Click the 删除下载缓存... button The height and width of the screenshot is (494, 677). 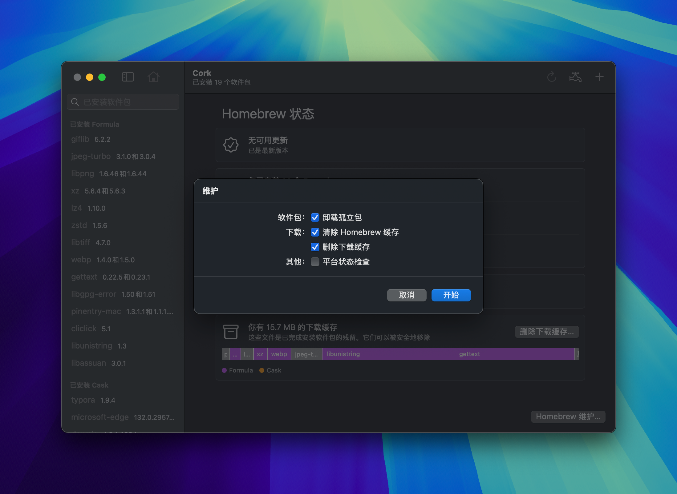(547, 332)
